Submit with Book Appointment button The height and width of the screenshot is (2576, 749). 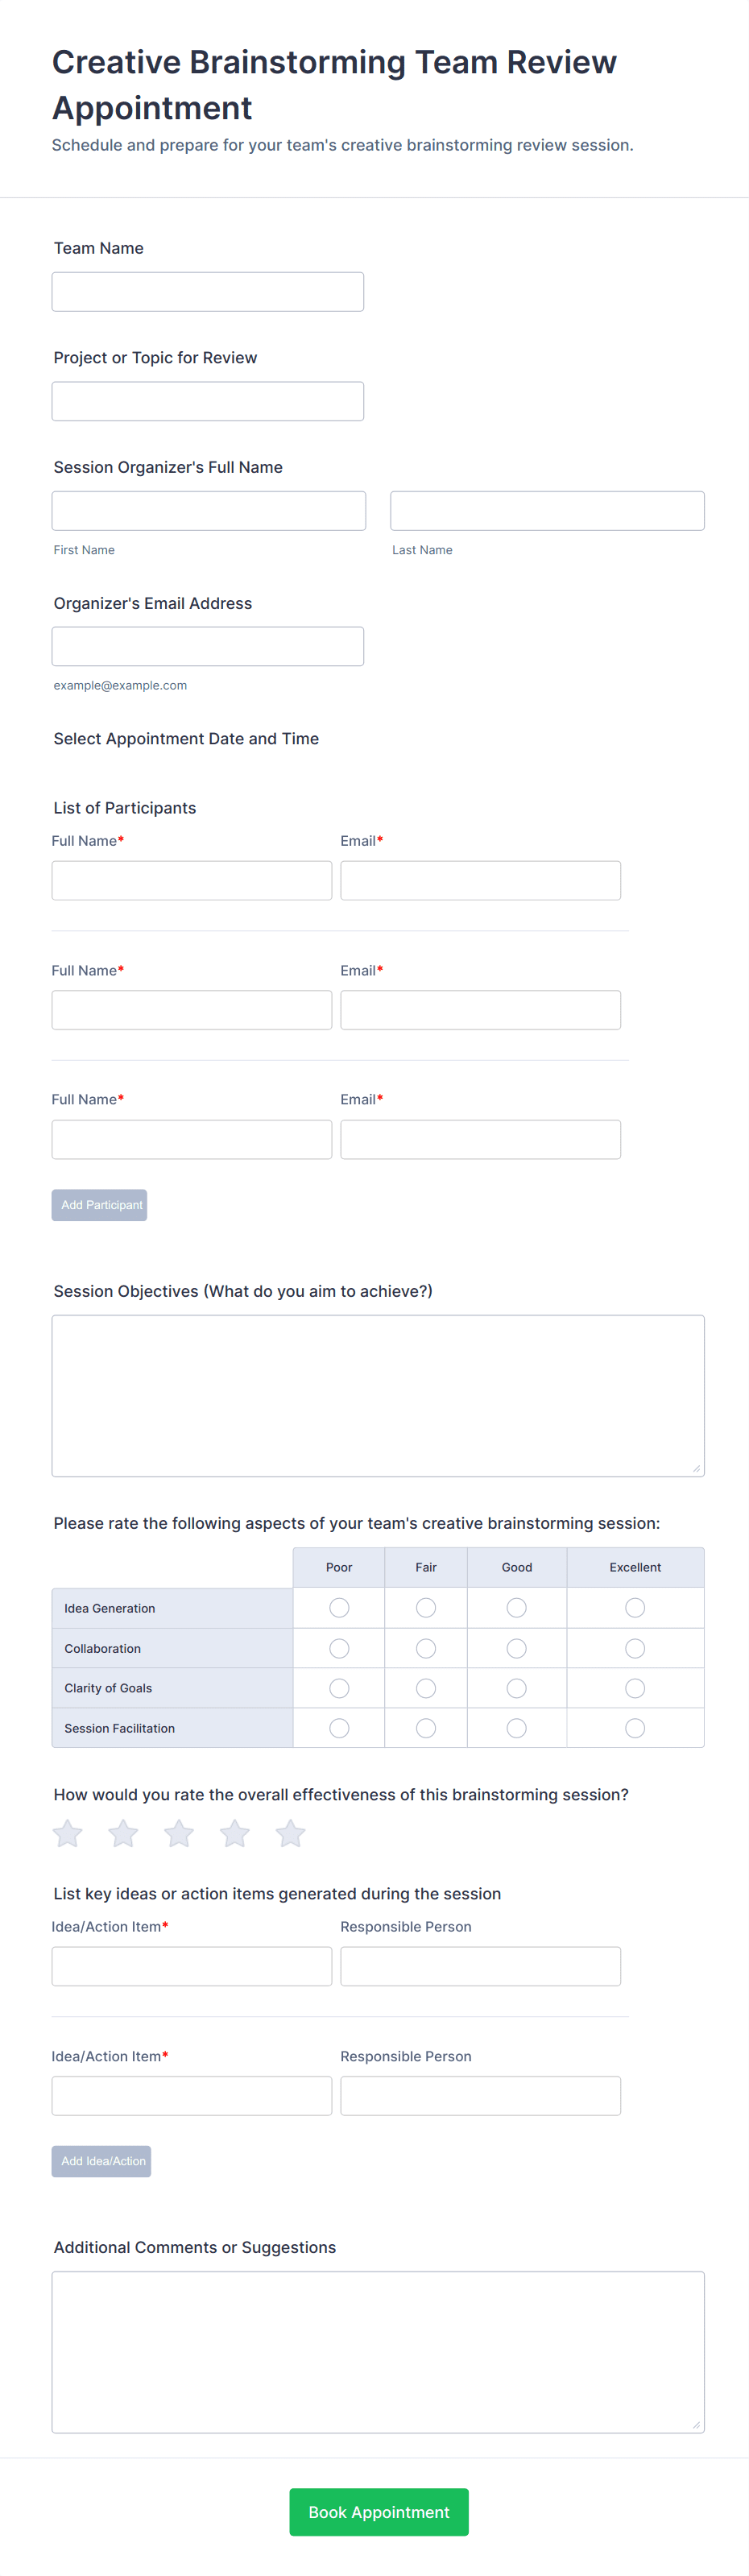(379, 2511)
